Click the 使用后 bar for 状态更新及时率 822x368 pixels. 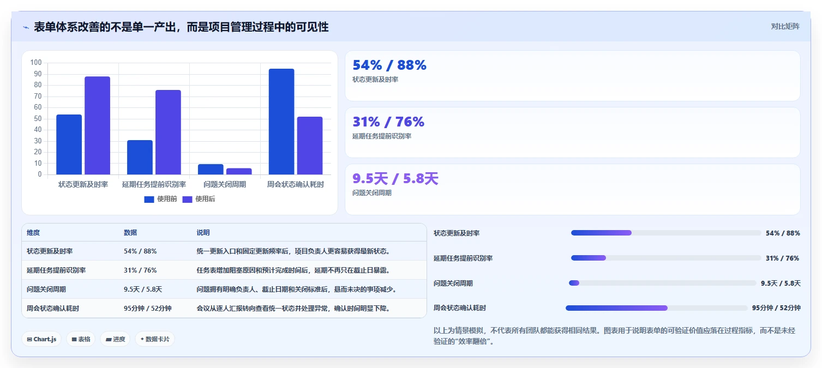pos(97,125)
